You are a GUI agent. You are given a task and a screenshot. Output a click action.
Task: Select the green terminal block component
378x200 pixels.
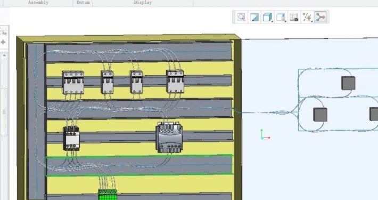108,195
